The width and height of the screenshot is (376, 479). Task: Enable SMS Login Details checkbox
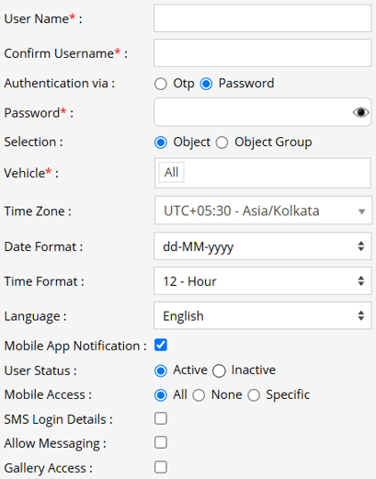161,418
